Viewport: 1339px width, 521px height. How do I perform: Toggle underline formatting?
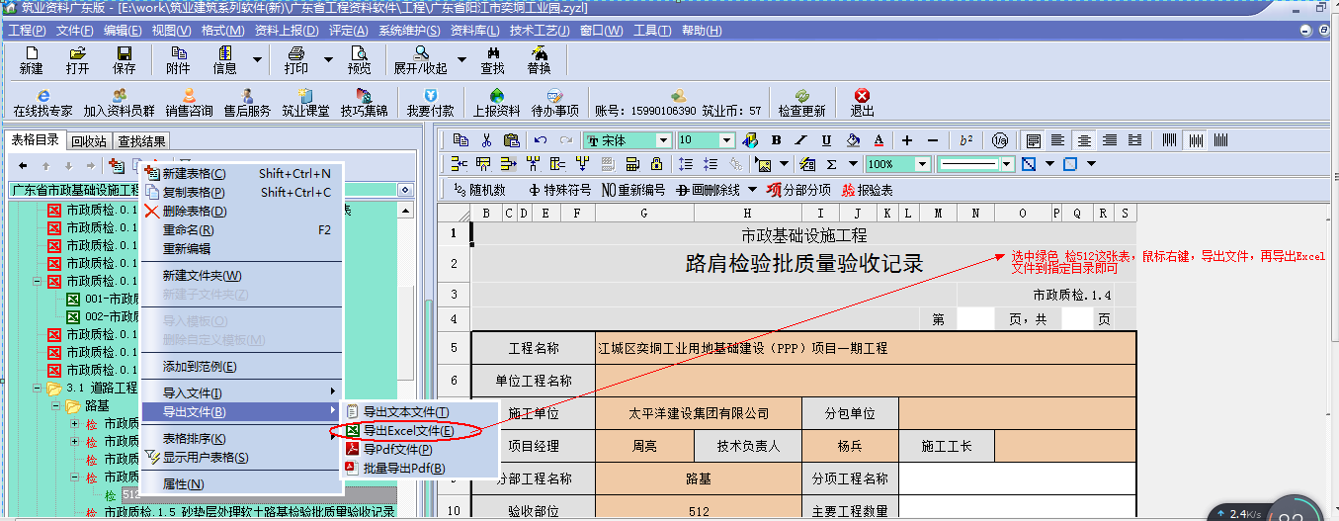826,140
